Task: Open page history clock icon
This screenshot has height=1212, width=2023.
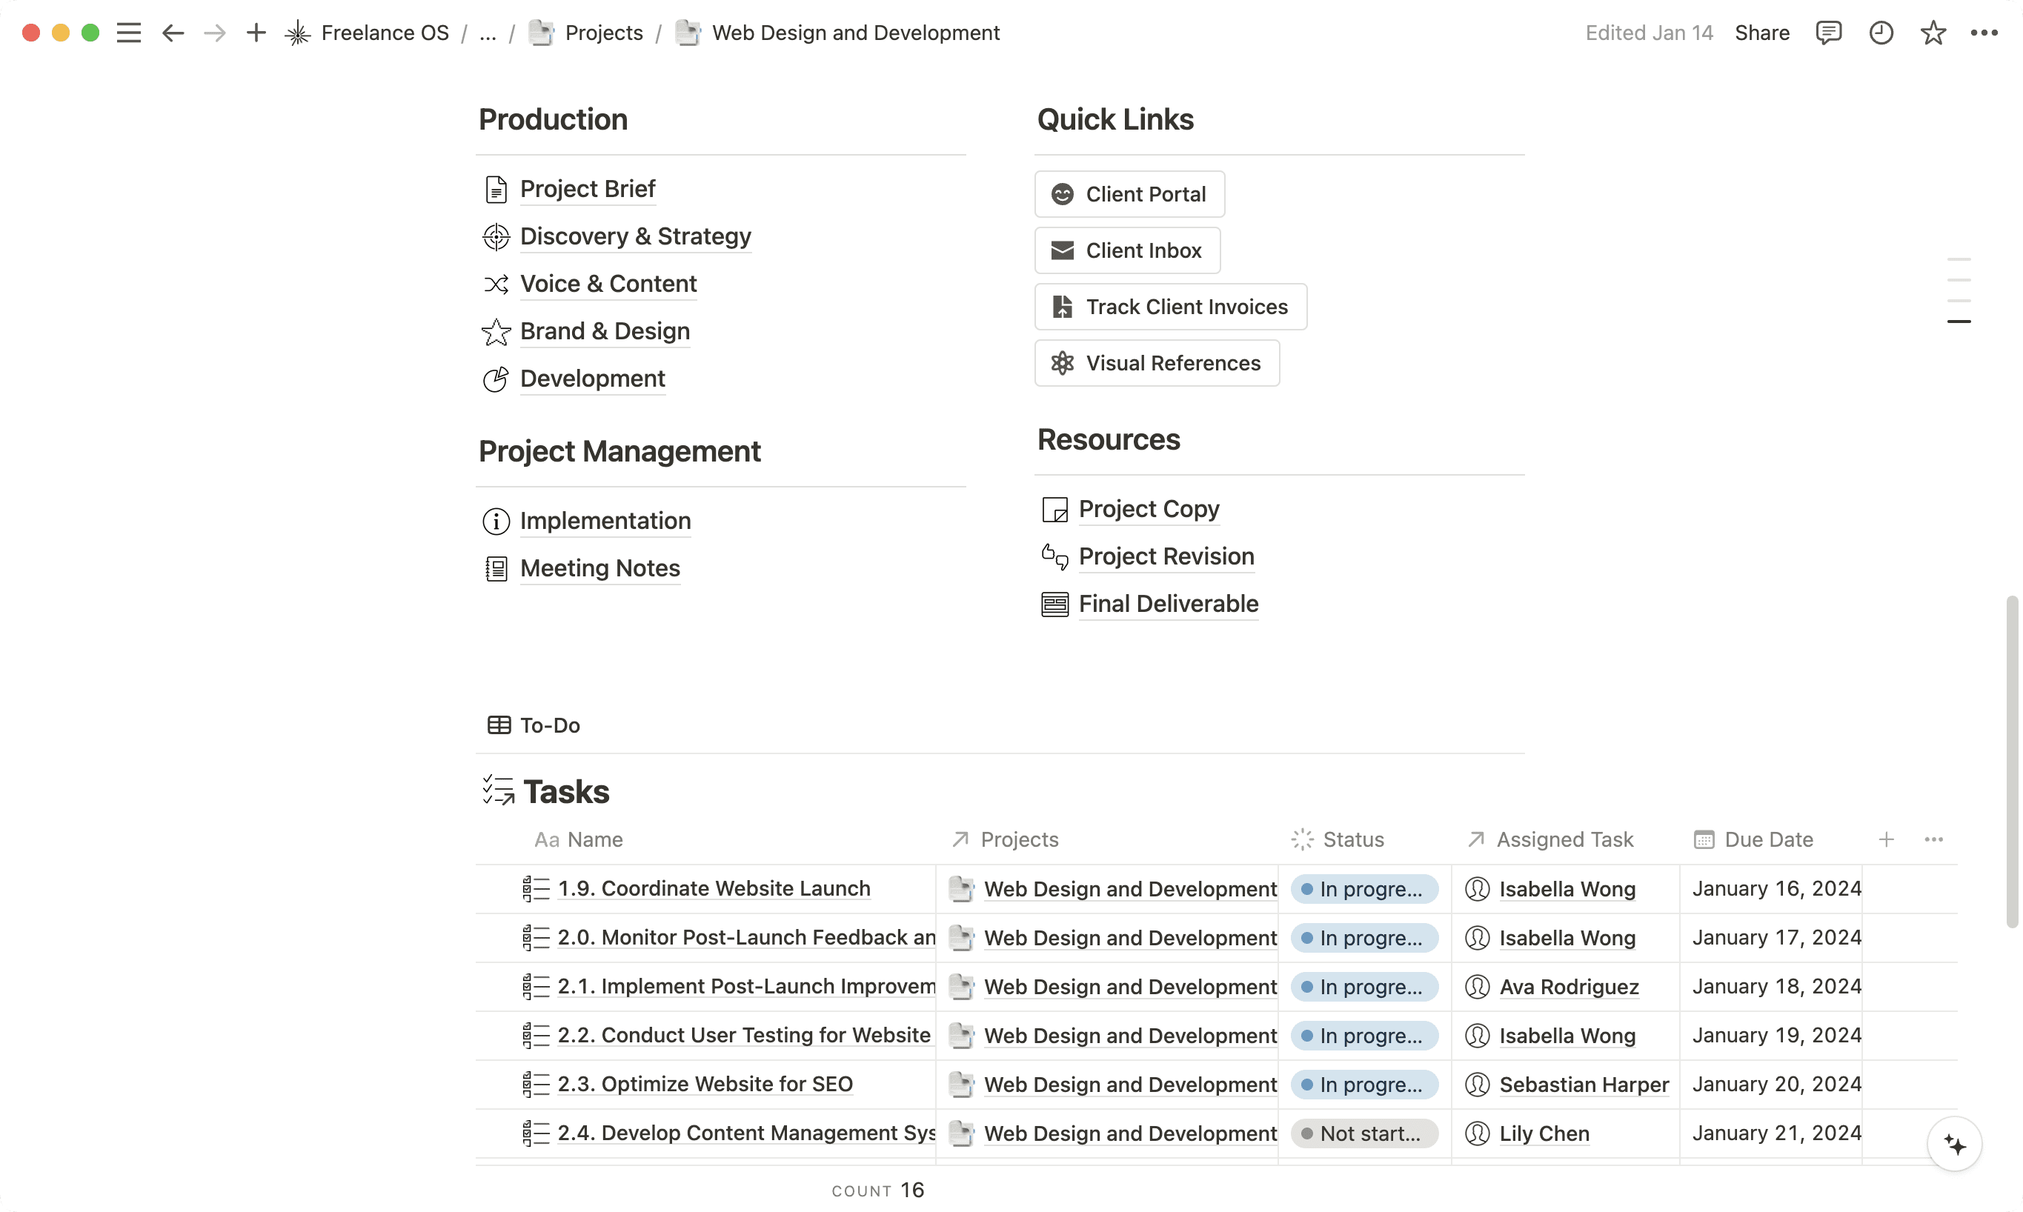Action: (1881, 33)
